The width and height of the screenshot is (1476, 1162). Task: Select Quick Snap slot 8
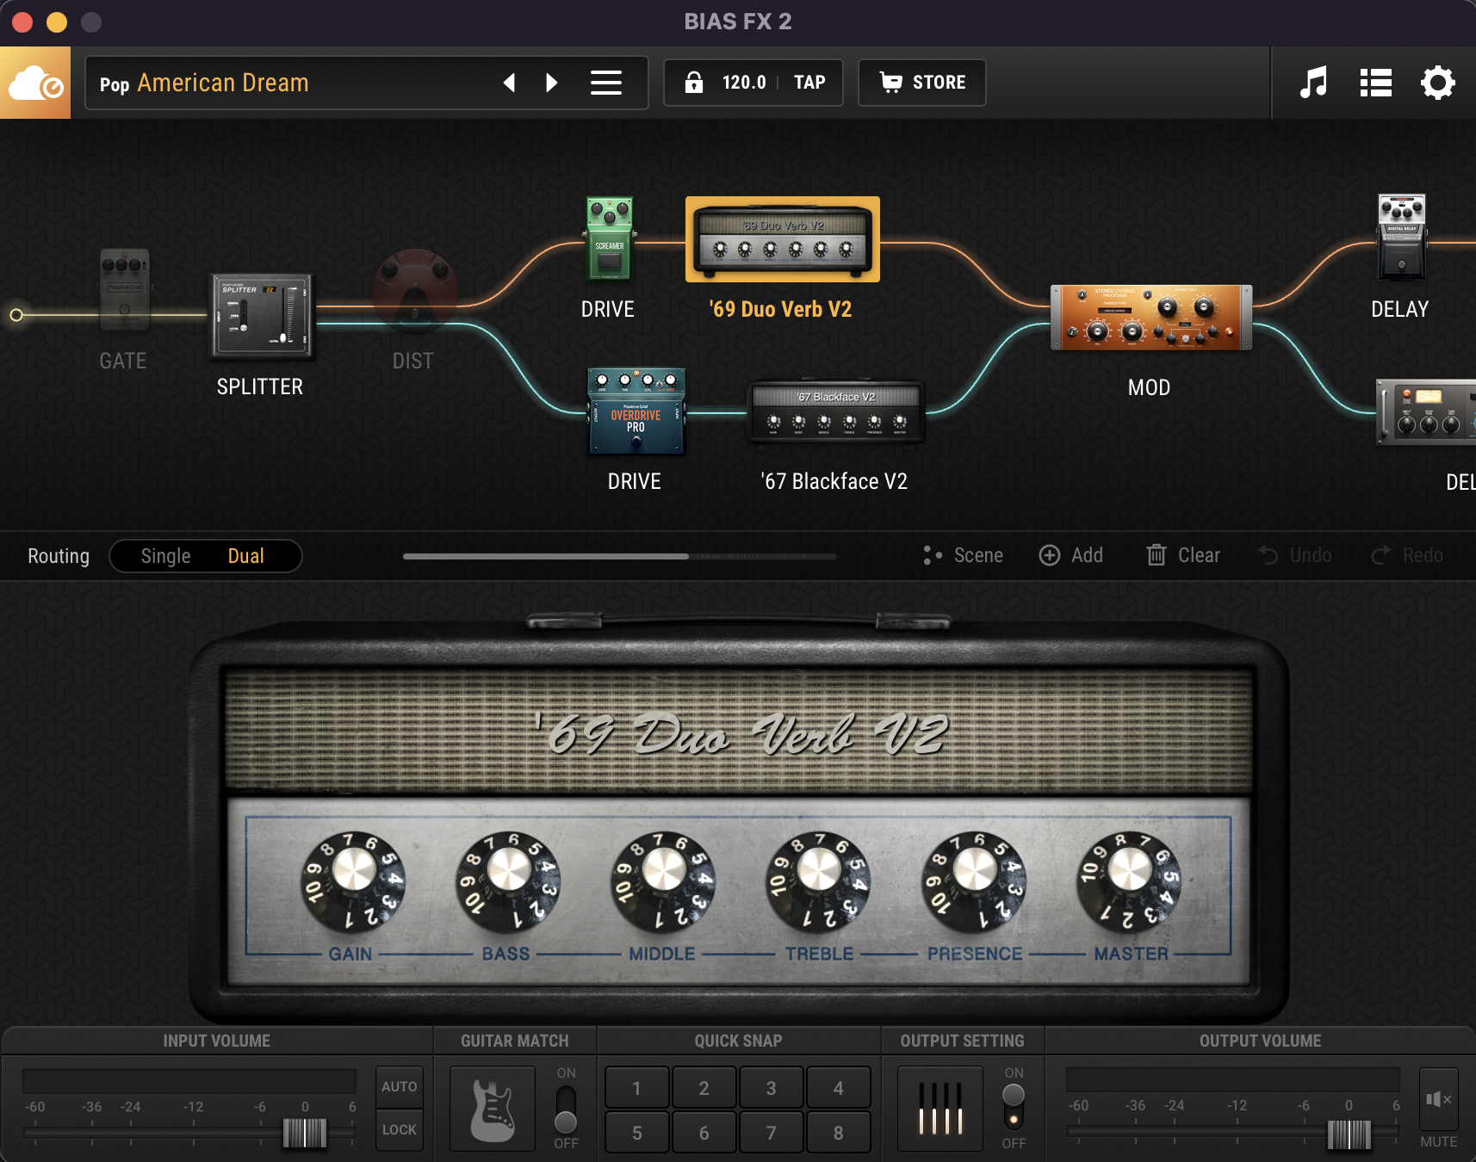pos(839,1133)
